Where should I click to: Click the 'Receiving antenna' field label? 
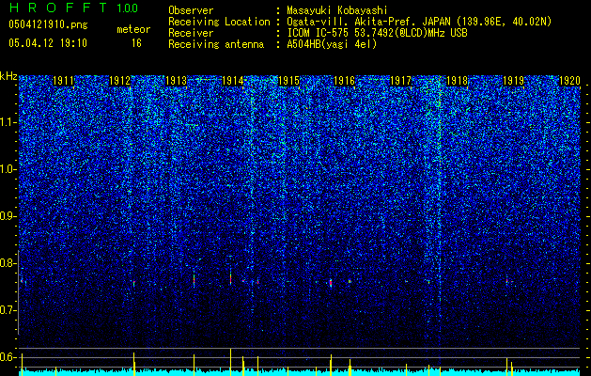(216, 44)
